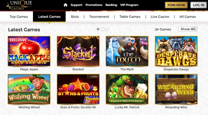The image size is (208, 115).
Task: Select the third carousel page dot
Action: click(107, 29)
